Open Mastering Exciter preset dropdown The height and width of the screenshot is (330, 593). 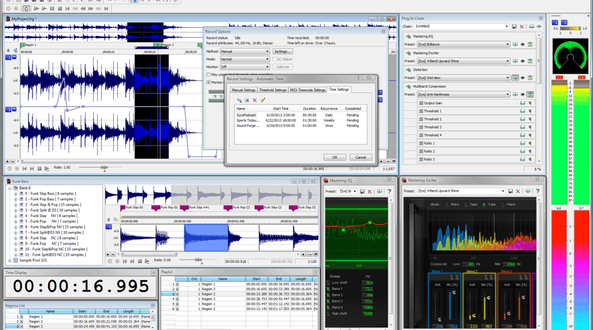click(x=502, y=191)
